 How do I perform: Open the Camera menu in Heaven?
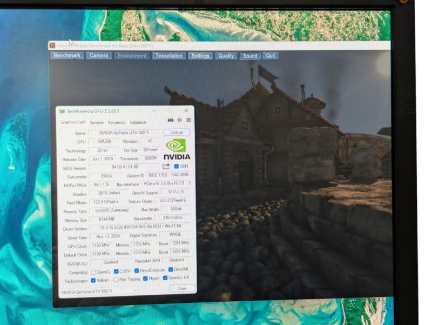(x=99, y=56)
